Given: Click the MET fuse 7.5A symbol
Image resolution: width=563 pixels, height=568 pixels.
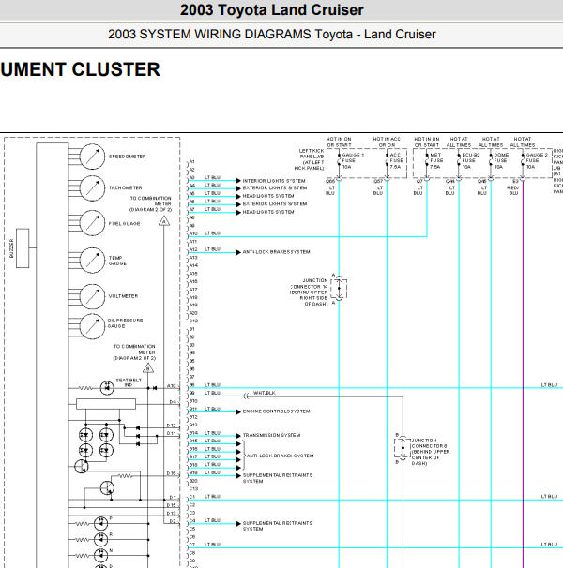Looking at the screenshot, I should (427, 160).
